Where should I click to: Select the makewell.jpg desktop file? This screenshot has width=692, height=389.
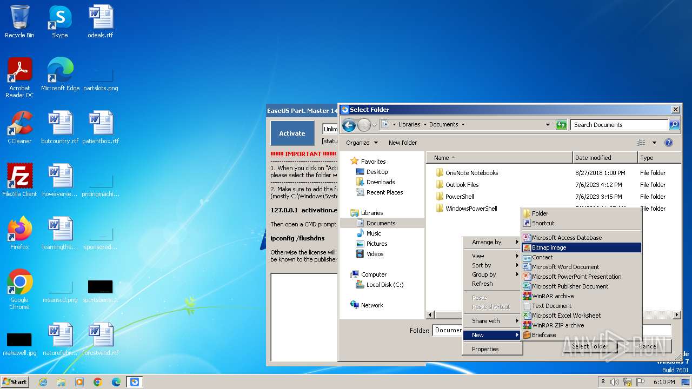(x=19, y=343)
